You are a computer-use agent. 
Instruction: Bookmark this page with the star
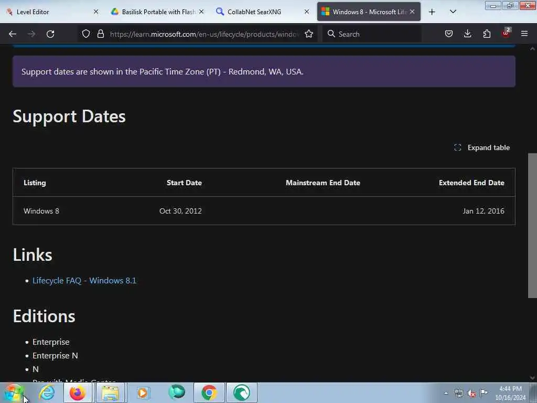(x=309, y=34)
